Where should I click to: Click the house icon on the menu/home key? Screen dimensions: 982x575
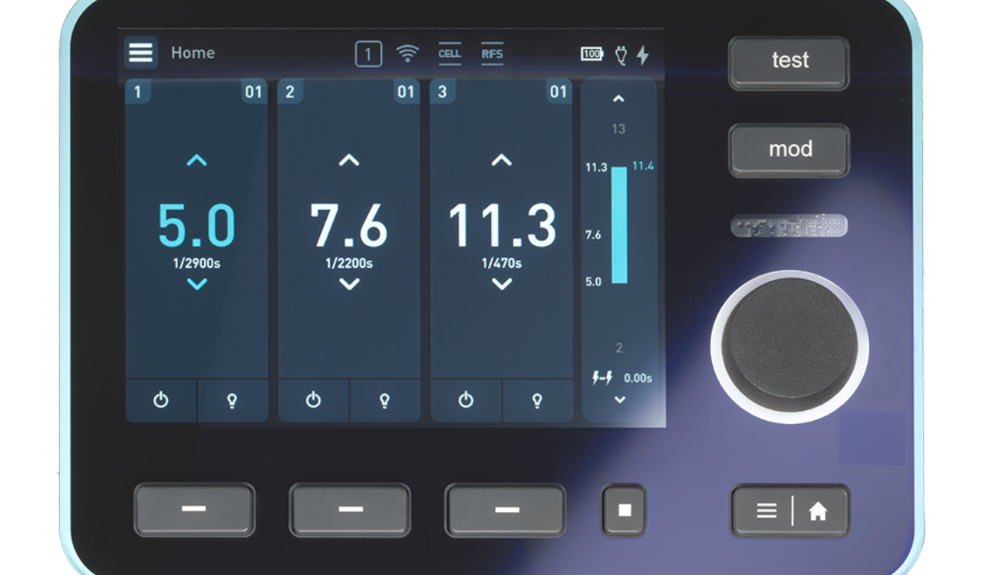click(x=818, y=511)
